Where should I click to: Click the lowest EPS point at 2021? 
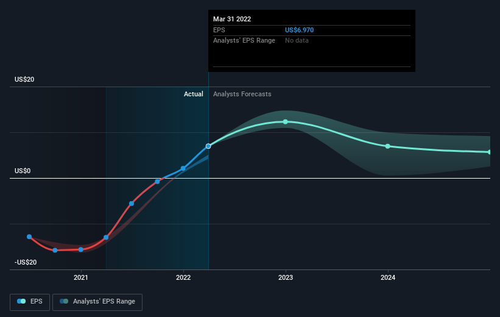[80, 250]
